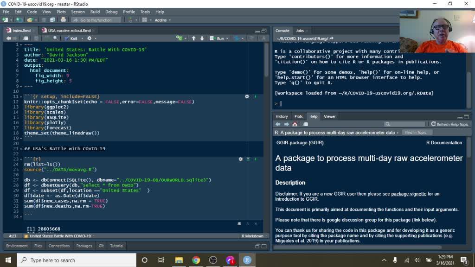The image size is (475, 267).
Task: Show help topic in new window
Action: pyautogui.click(x=305, y=124)
